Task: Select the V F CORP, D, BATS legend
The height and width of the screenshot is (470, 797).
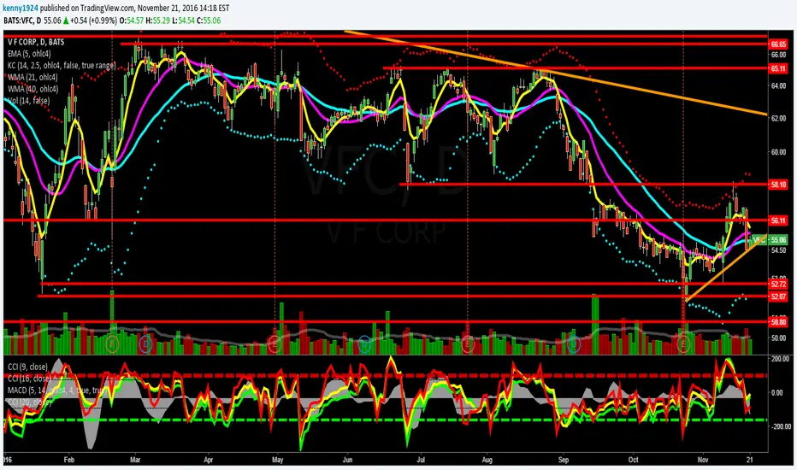Action: tap(36, 42)
